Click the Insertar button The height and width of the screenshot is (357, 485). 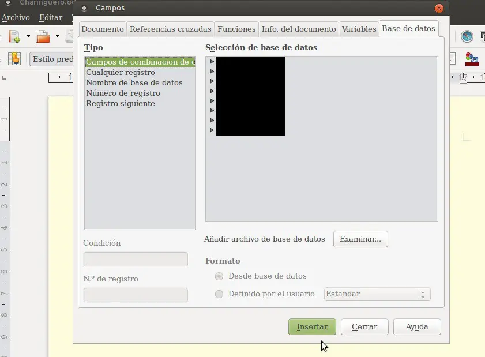click(312, 326)
